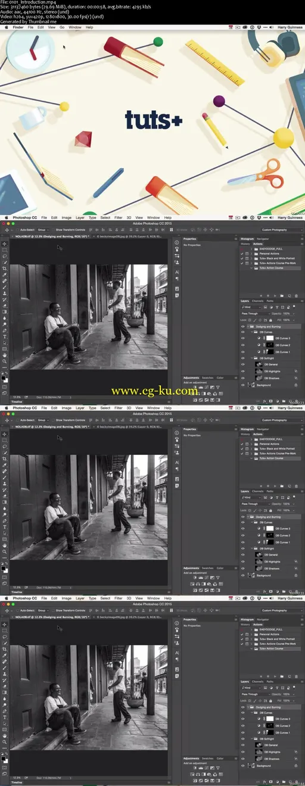Open the Pass Through blend mode dropdown, first frame

pyautogui.click(x=256, y=314)
